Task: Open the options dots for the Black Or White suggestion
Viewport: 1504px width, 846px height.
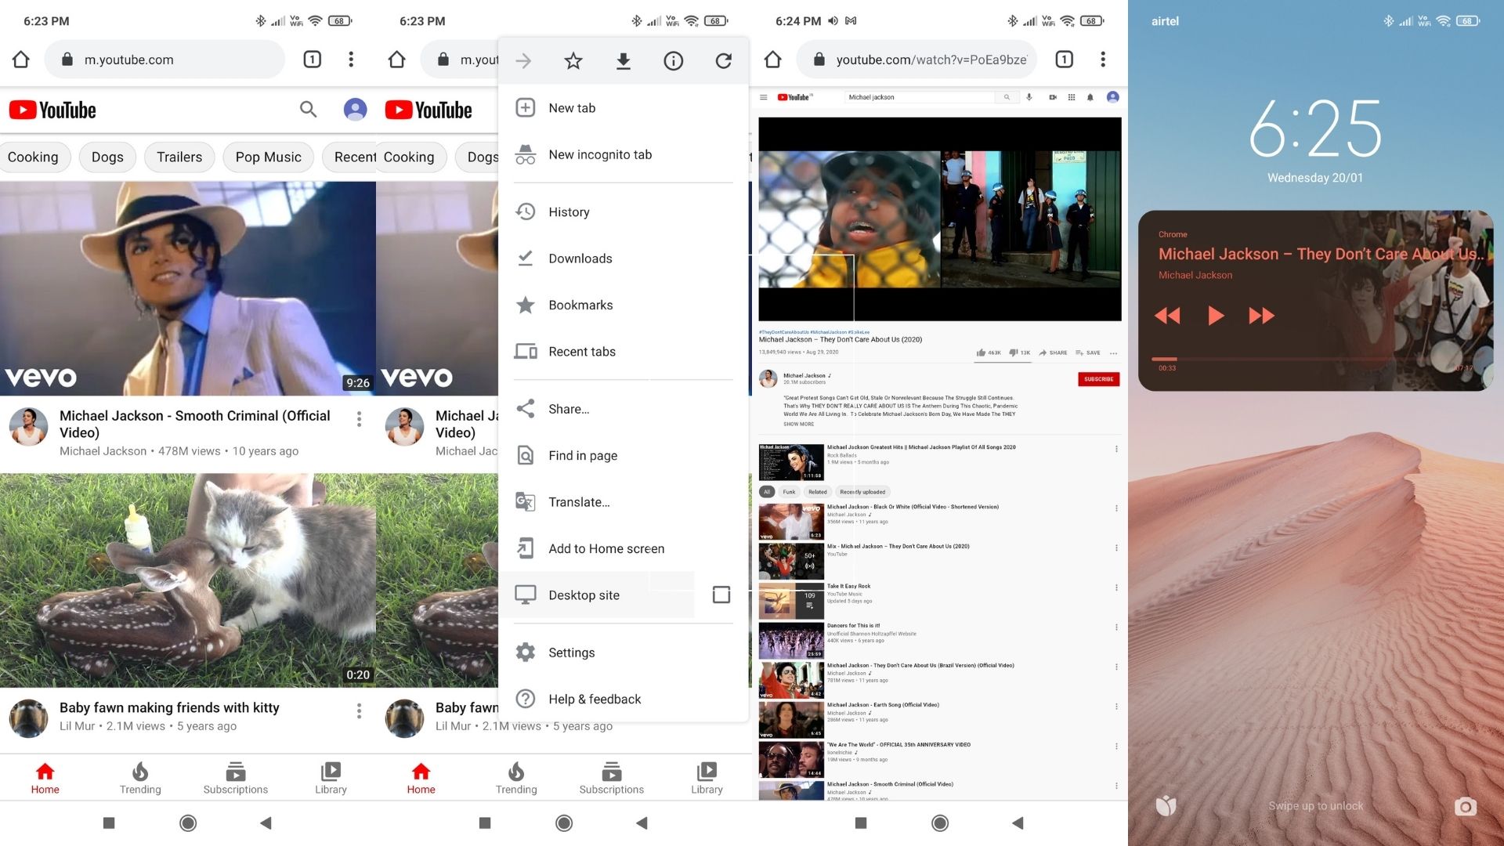Action: coord(1116,508)
